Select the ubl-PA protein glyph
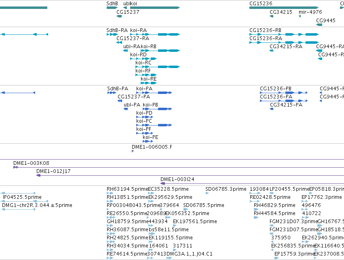The height and width of the screenshot is (260, 344). (x=126, y=109)
